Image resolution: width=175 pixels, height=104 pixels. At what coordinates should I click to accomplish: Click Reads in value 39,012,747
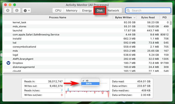coord(55,82)
